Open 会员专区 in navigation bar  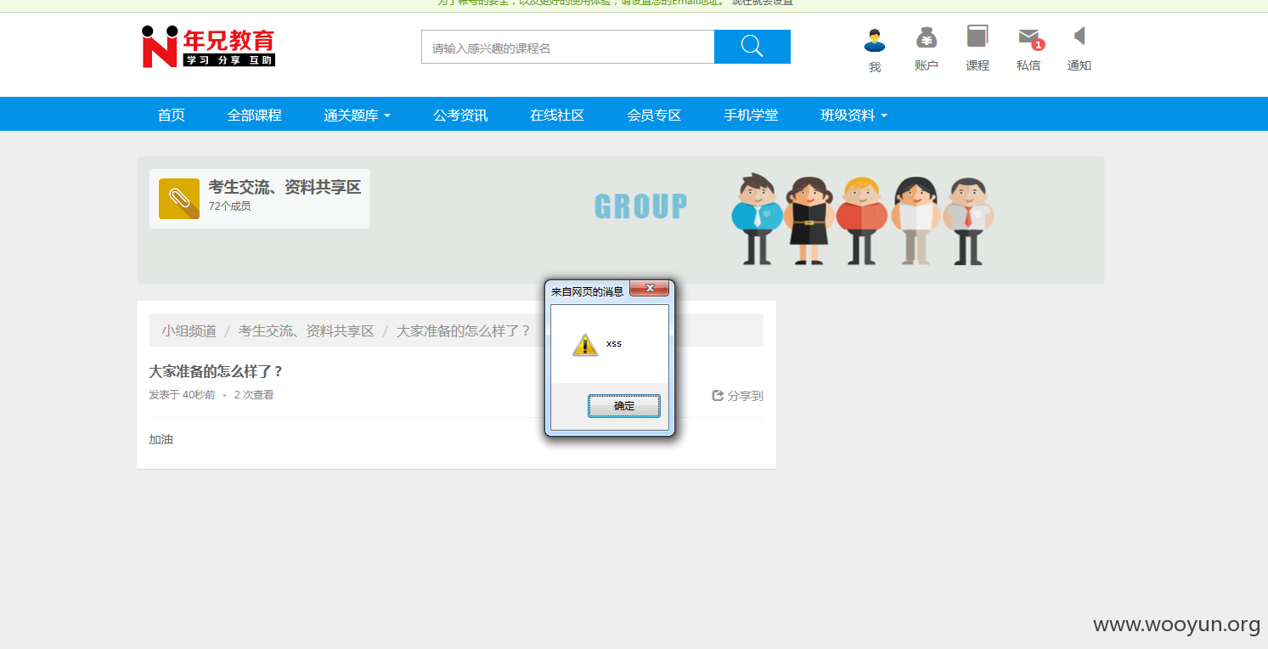(654, 115)
